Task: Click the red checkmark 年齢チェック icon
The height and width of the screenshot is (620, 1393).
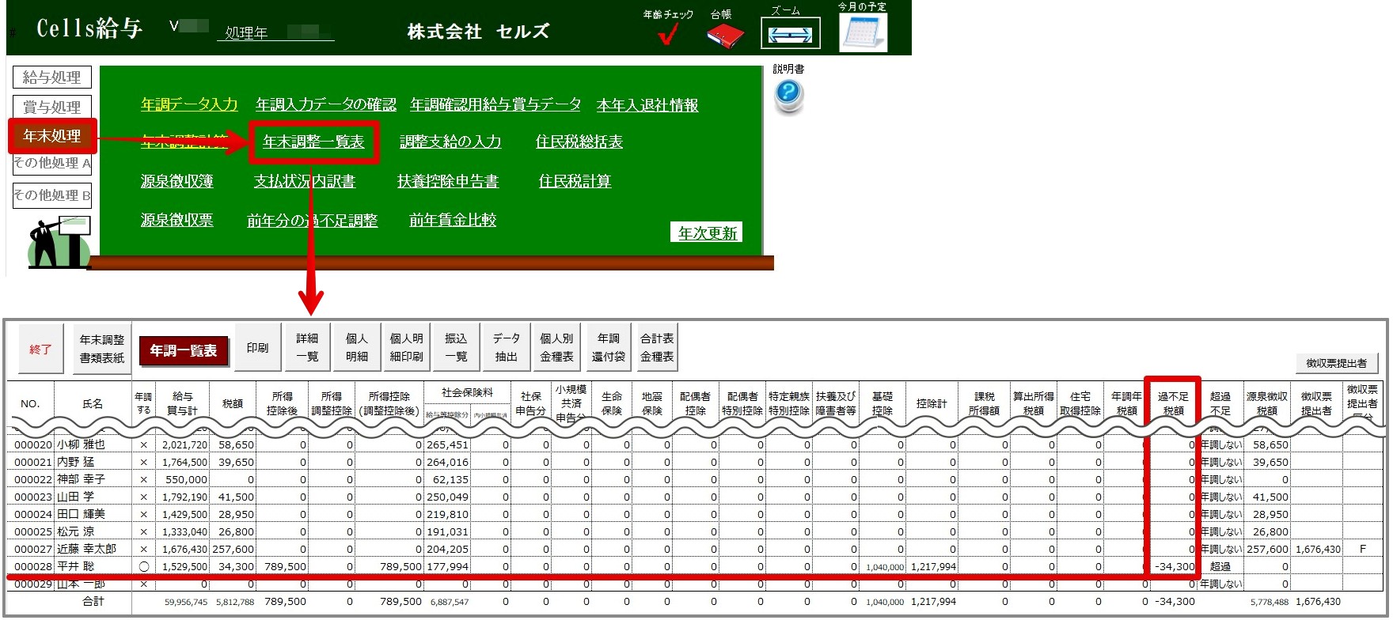Action: coord(668,33)
